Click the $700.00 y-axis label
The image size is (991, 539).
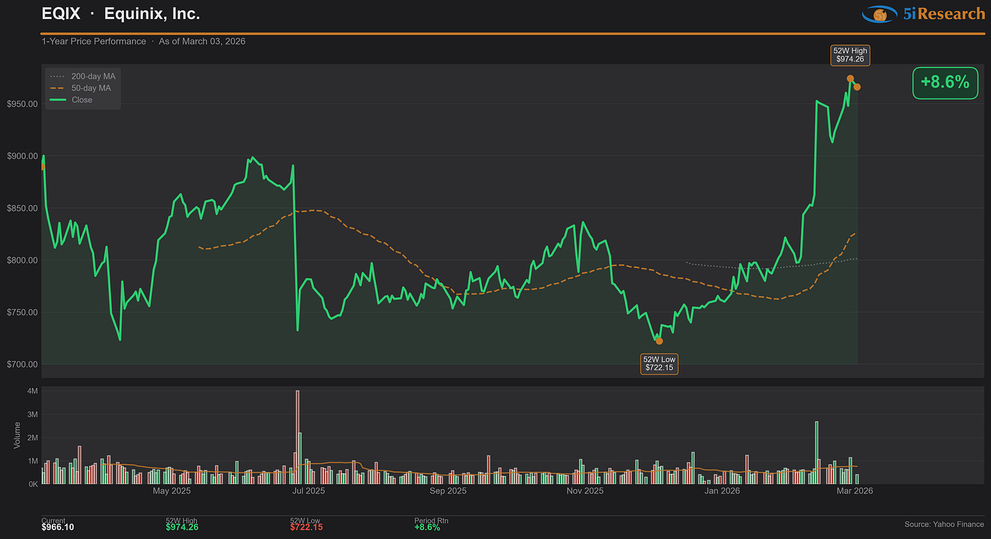click(22, 364)
